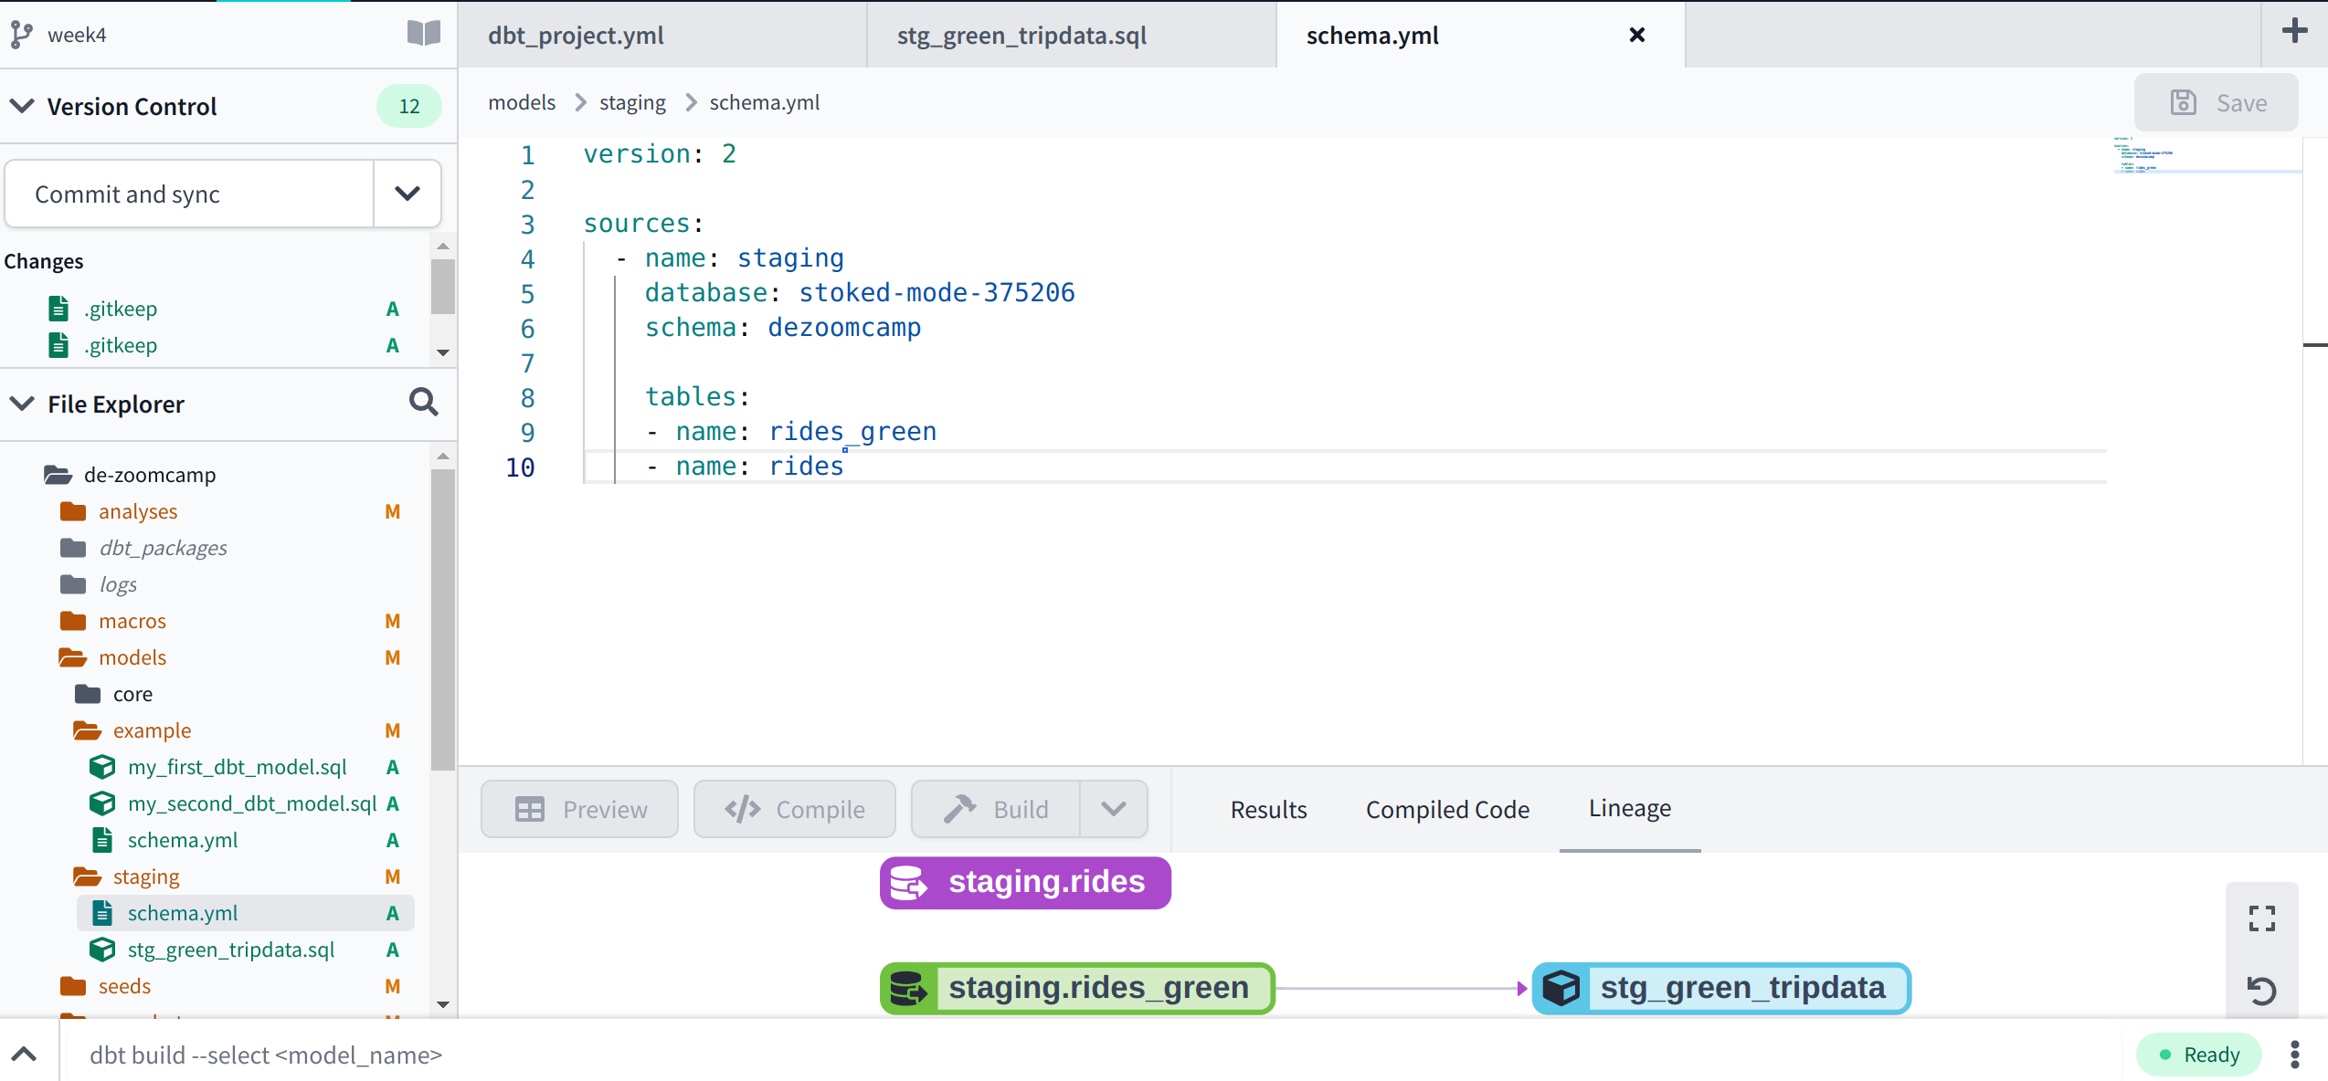
Task: Click the core folder icon
Action: coord(88,694)
